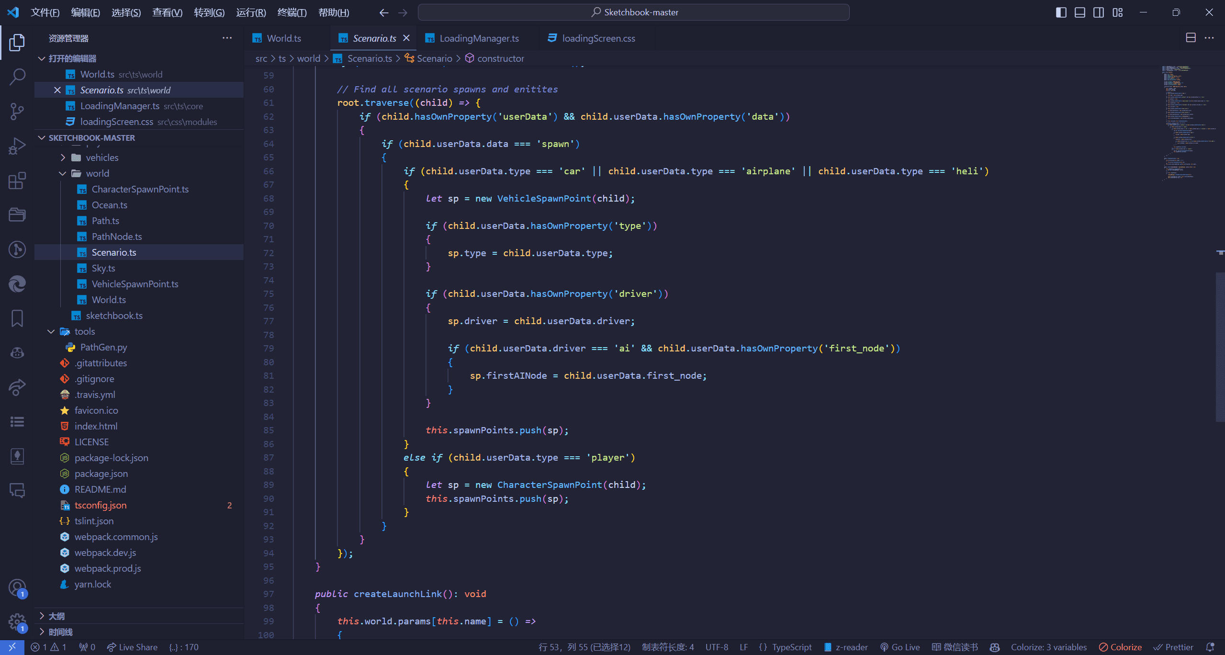Open editor More Actions menu
Image resolution: width=1225 pixels, height=655 pixels.
pyautogui.click(x=1209, y=38)
